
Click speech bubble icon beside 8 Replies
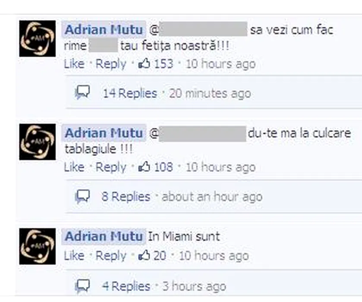coord(82,196)
